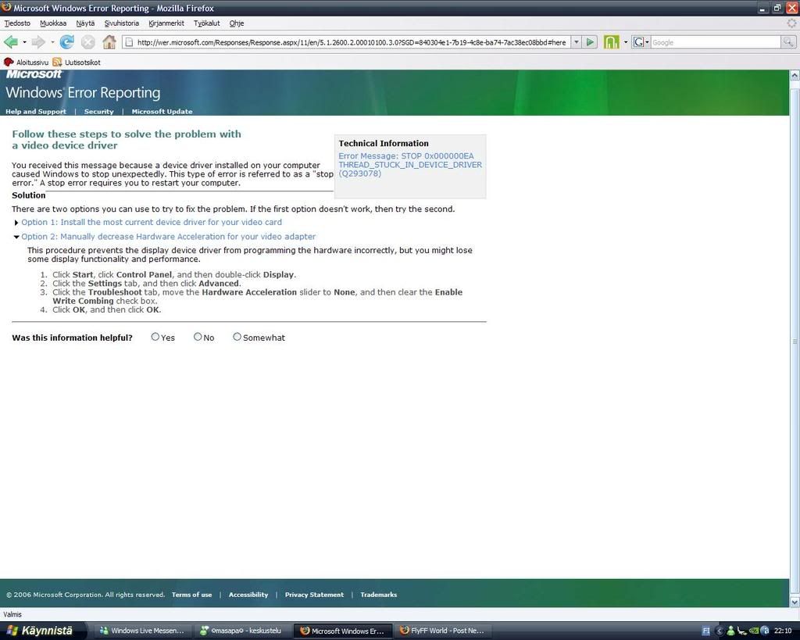Click the green Go arrow button
The width and height of the screenshot is (800, 640).
[x=591, y=42]
